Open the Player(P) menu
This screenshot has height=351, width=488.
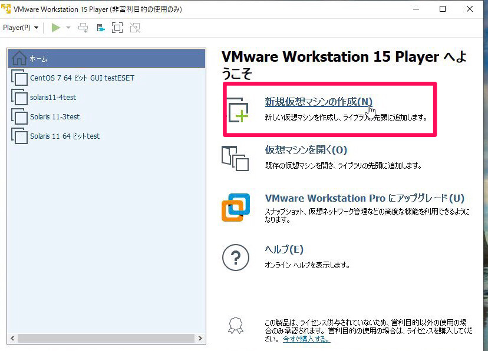point(21,28)
